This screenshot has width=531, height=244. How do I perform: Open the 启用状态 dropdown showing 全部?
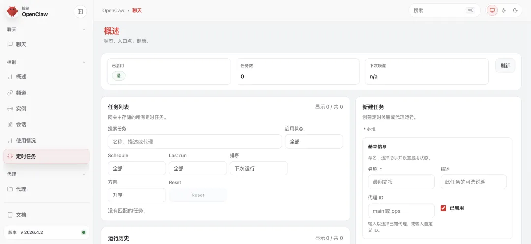314,142
